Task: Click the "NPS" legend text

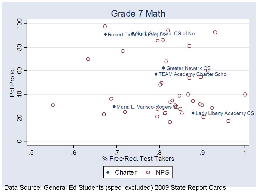Action: (x=162, y=172)
